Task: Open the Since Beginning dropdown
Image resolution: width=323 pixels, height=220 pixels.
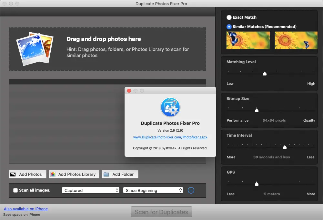Action: (x=153, y=190)
